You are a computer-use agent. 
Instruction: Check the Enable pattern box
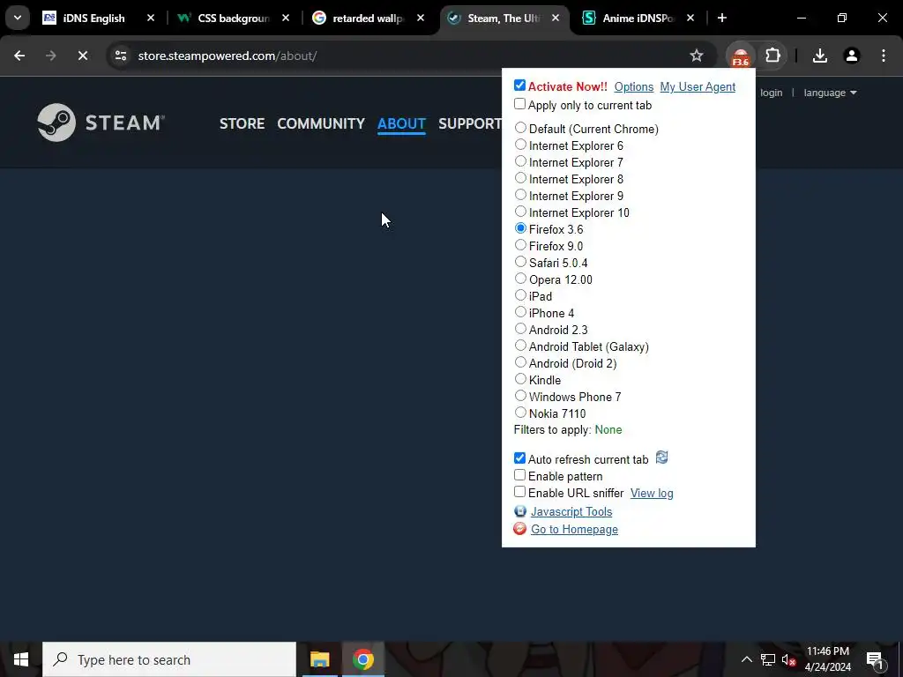(519, 475)
